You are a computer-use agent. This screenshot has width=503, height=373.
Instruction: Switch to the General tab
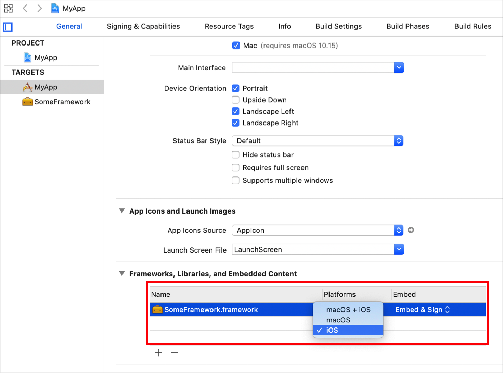(69, 26)
